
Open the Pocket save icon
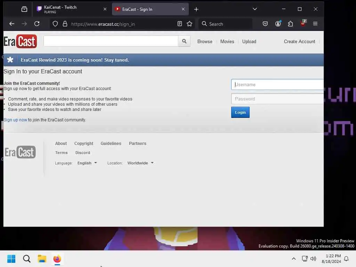[x=265, y=24]
